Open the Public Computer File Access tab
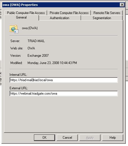This screenshot has width=128, height=146. pos(26,13)
